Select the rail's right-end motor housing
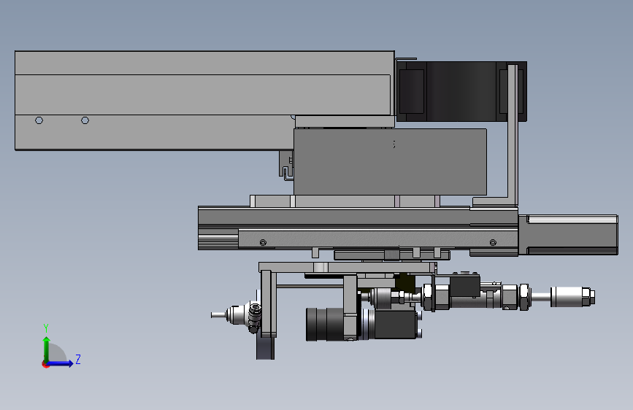This screenshot has height=410, width=633. [x=568, y=235]
